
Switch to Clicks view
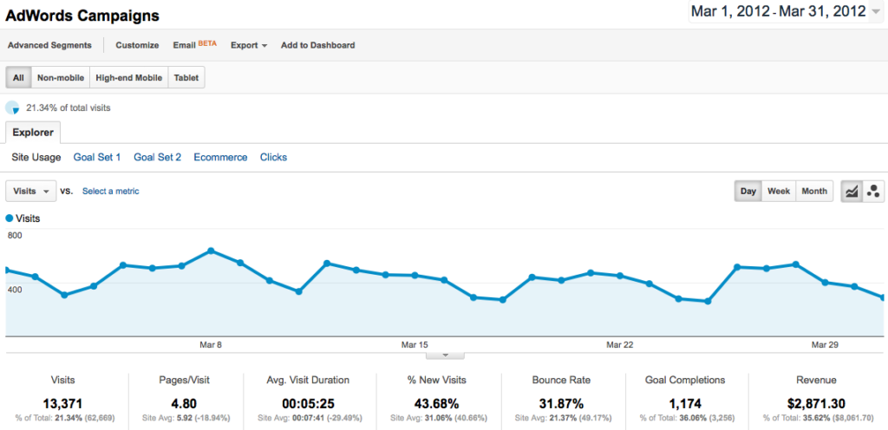click(273, 157)
